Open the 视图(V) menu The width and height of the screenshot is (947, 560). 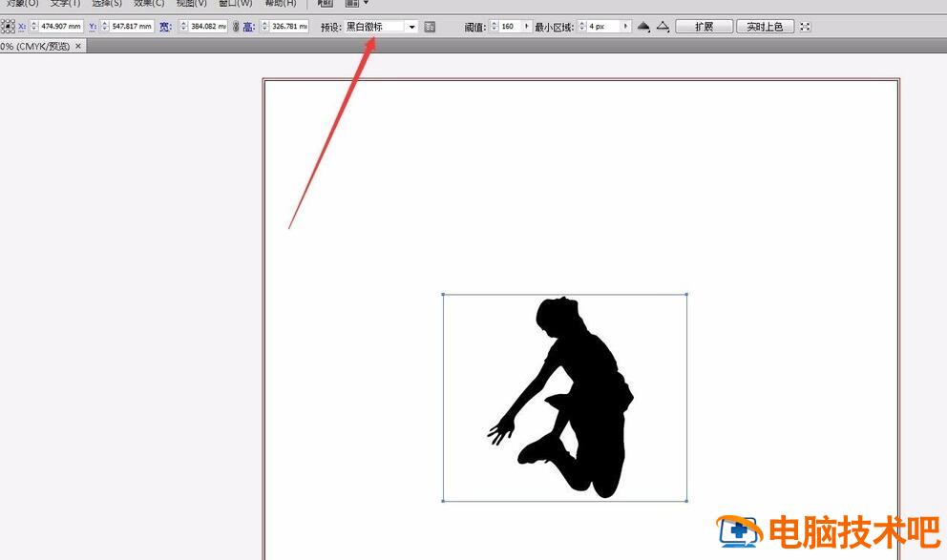point(192,3)
